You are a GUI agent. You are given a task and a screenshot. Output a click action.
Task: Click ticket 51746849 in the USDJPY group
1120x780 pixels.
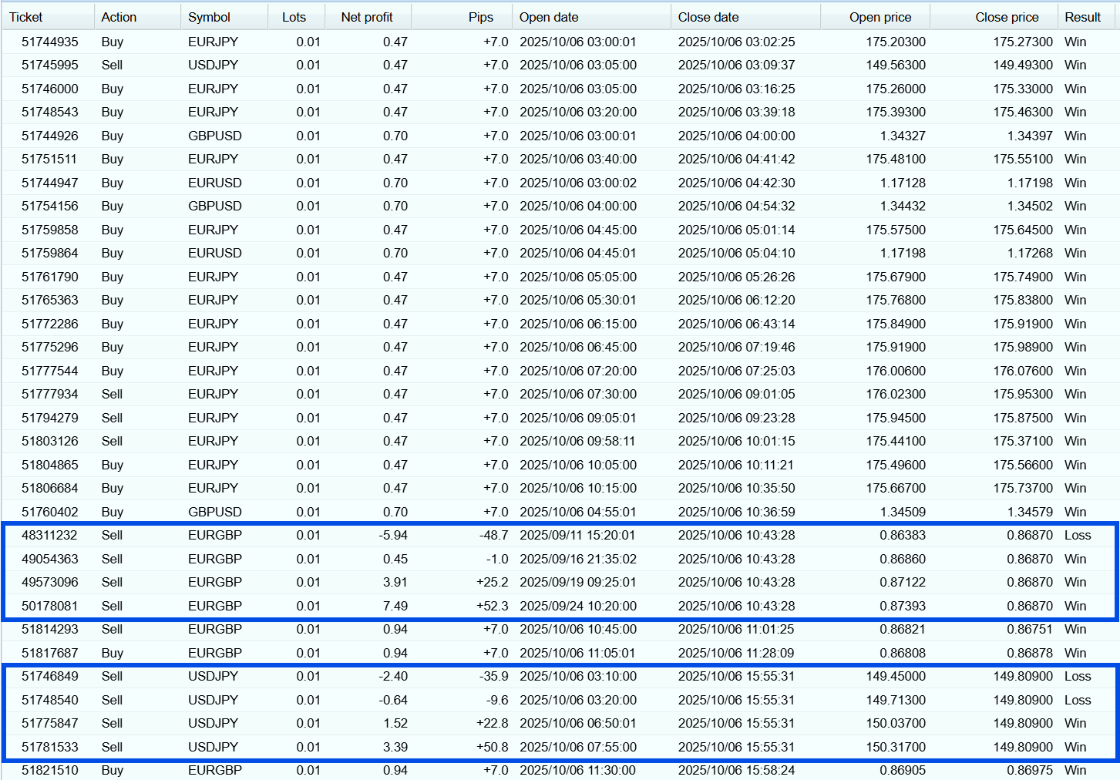click(x=50, y=676)
